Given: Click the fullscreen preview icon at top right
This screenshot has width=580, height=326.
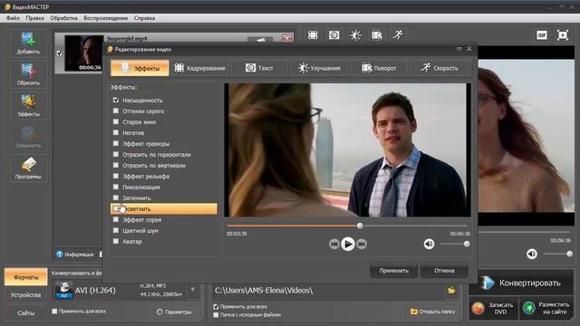Looking at the screenshot, I should [563, 35].
